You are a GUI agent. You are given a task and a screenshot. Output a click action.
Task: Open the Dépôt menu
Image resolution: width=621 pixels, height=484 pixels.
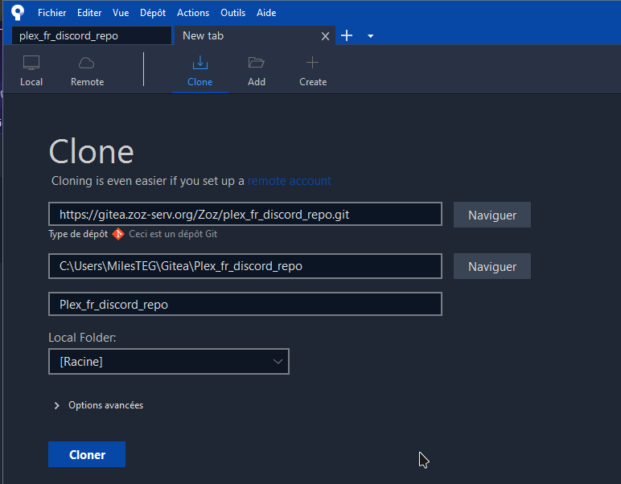(153, 13)
